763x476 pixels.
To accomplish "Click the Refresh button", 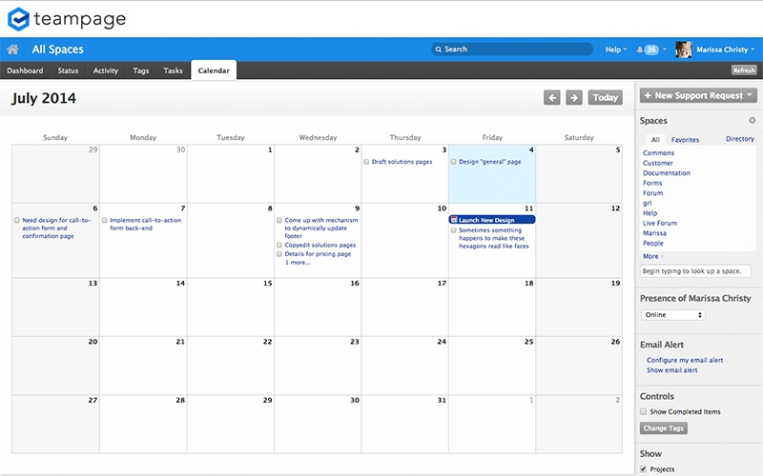I will [x=744, y=70].
